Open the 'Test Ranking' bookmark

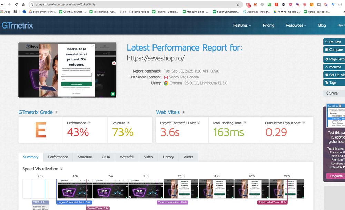[102, 12]
